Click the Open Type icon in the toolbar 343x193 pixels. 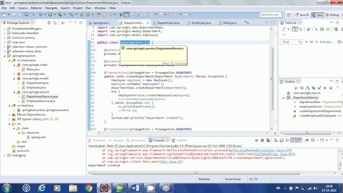tap(98, 15)
